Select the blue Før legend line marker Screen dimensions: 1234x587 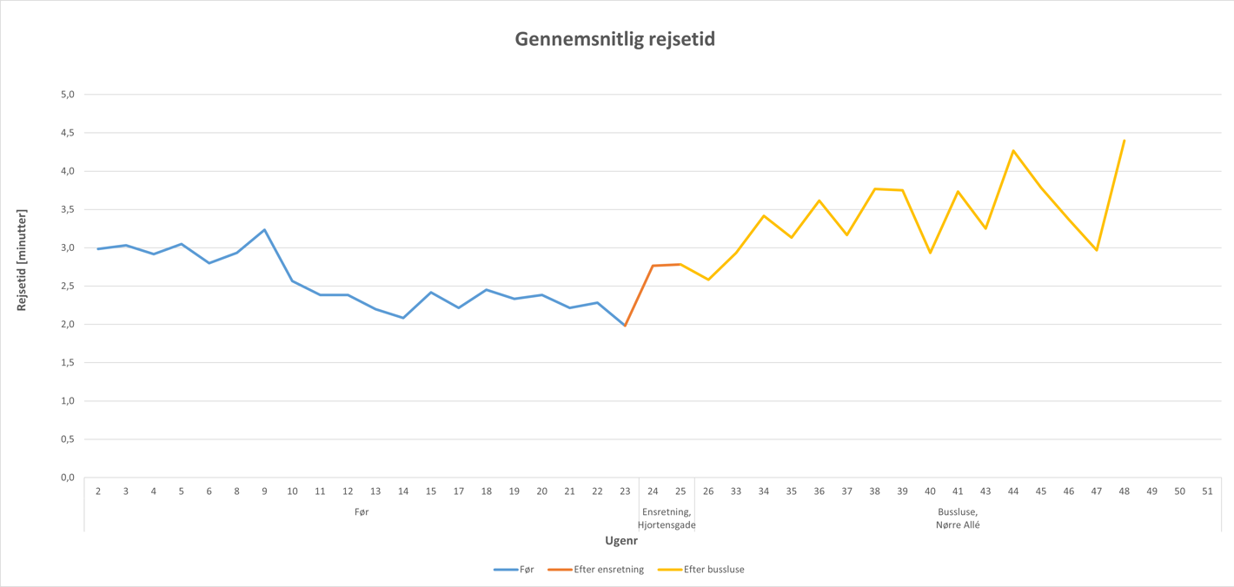(505, 570)
